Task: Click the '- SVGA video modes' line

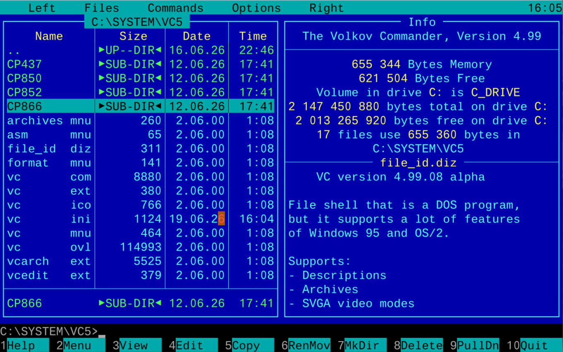Action: 351,304
